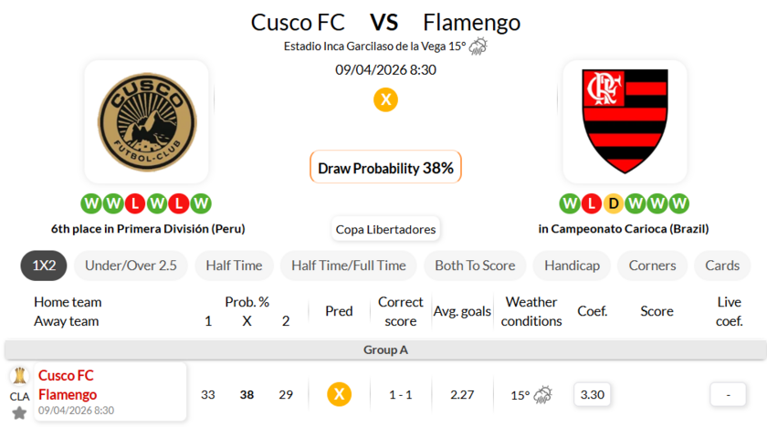The width and height of the screenshot is (767, 427).
Task: Click the rainy weather icon beside stadium name
Action: (478, 47)
